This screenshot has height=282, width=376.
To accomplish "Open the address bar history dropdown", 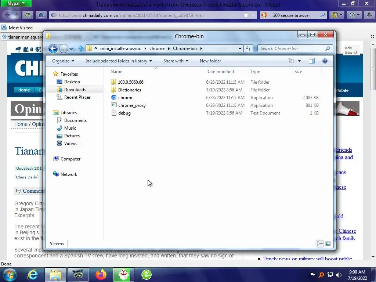I will point(239,49).
